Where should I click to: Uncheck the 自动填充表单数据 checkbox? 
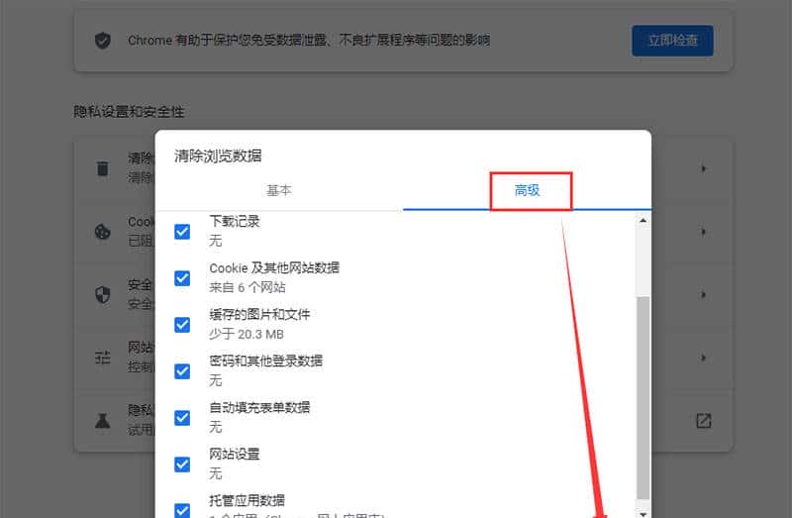(182, 417)
